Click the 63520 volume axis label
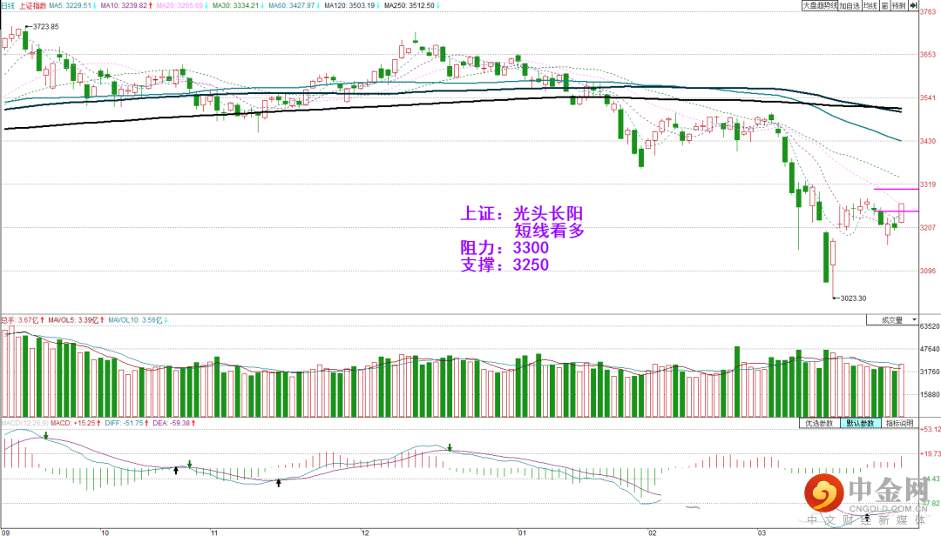 pos(930,327)
